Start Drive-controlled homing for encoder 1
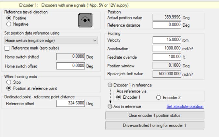This screenshot has width=219, height=137. click(x=155, y=125)
